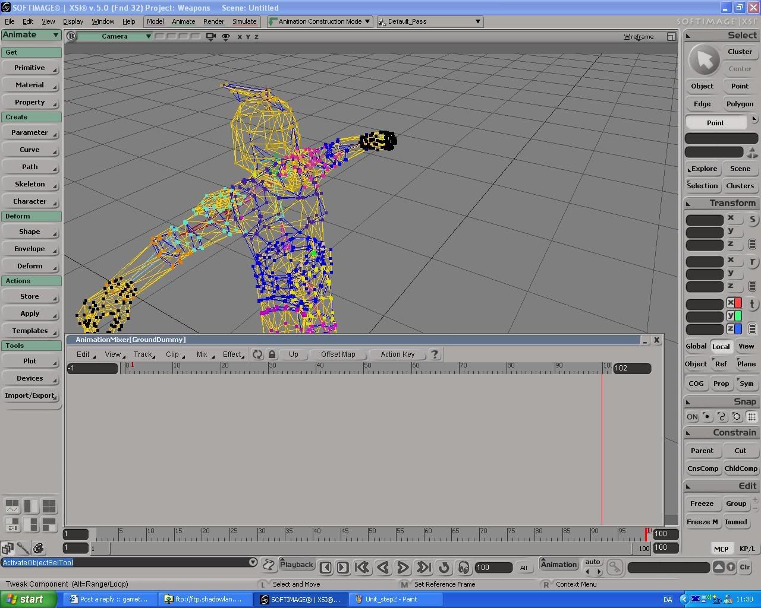Click the eye visibility icon in viewport bar
The height and width of the screenshot is (608, 761).
coord(226,37)
